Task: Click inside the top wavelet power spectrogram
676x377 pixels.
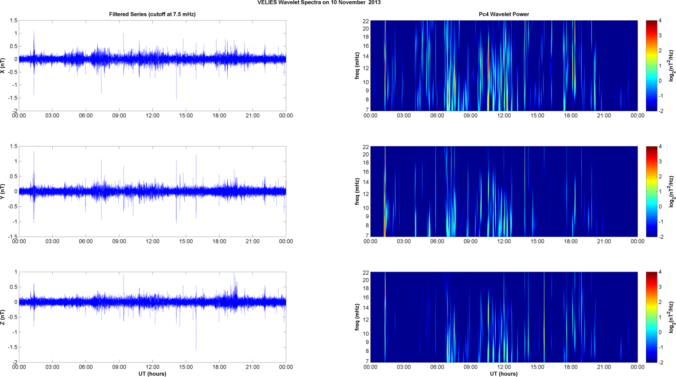Action: (x=504, y=66)
